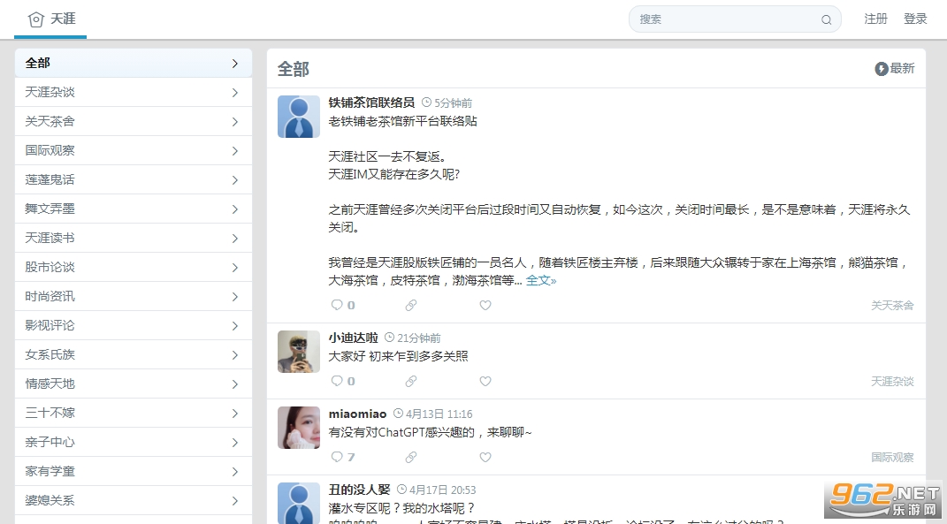Click post text 大家好 初来乍到多多关照
Image resolution: width=947 pixels, height=524 pixels.
pos(399,356)
